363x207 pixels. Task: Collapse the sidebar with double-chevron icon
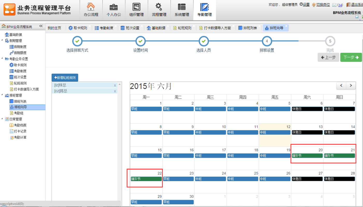click(41, 26)
